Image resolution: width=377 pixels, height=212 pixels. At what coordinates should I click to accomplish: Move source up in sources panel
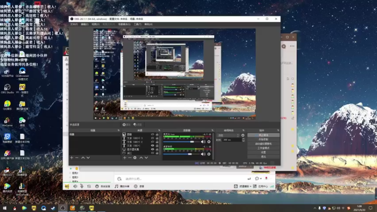tap(141, 158)
